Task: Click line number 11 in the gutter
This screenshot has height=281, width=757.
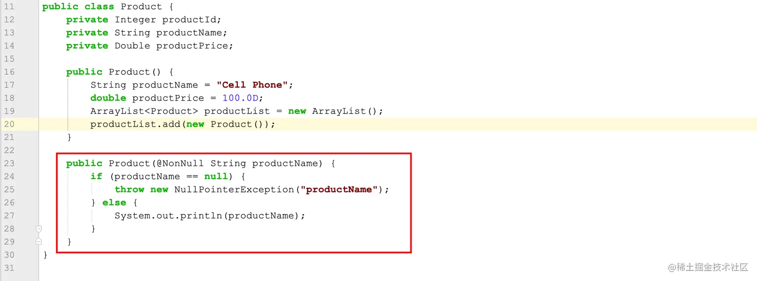Action: click(x=10, y=6)
